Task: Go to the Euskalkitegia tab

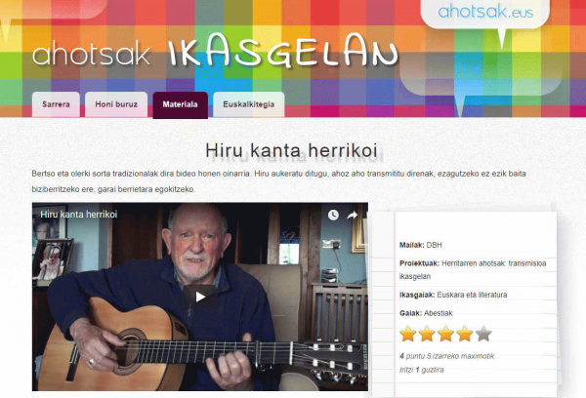Action: click(x=249, y=104)
